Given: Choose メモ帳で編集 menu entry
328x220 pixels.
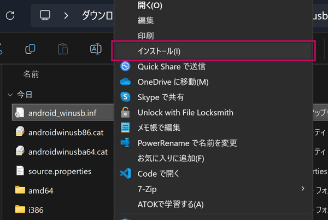Looking at the screenshot, I should (213, 128).
